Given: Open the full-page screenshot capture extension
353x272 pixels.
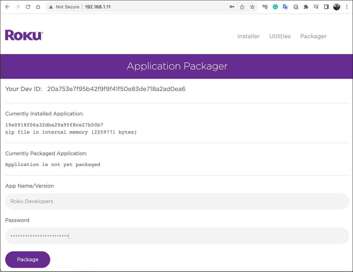Looking at the screenshot, I should point(265,6).
